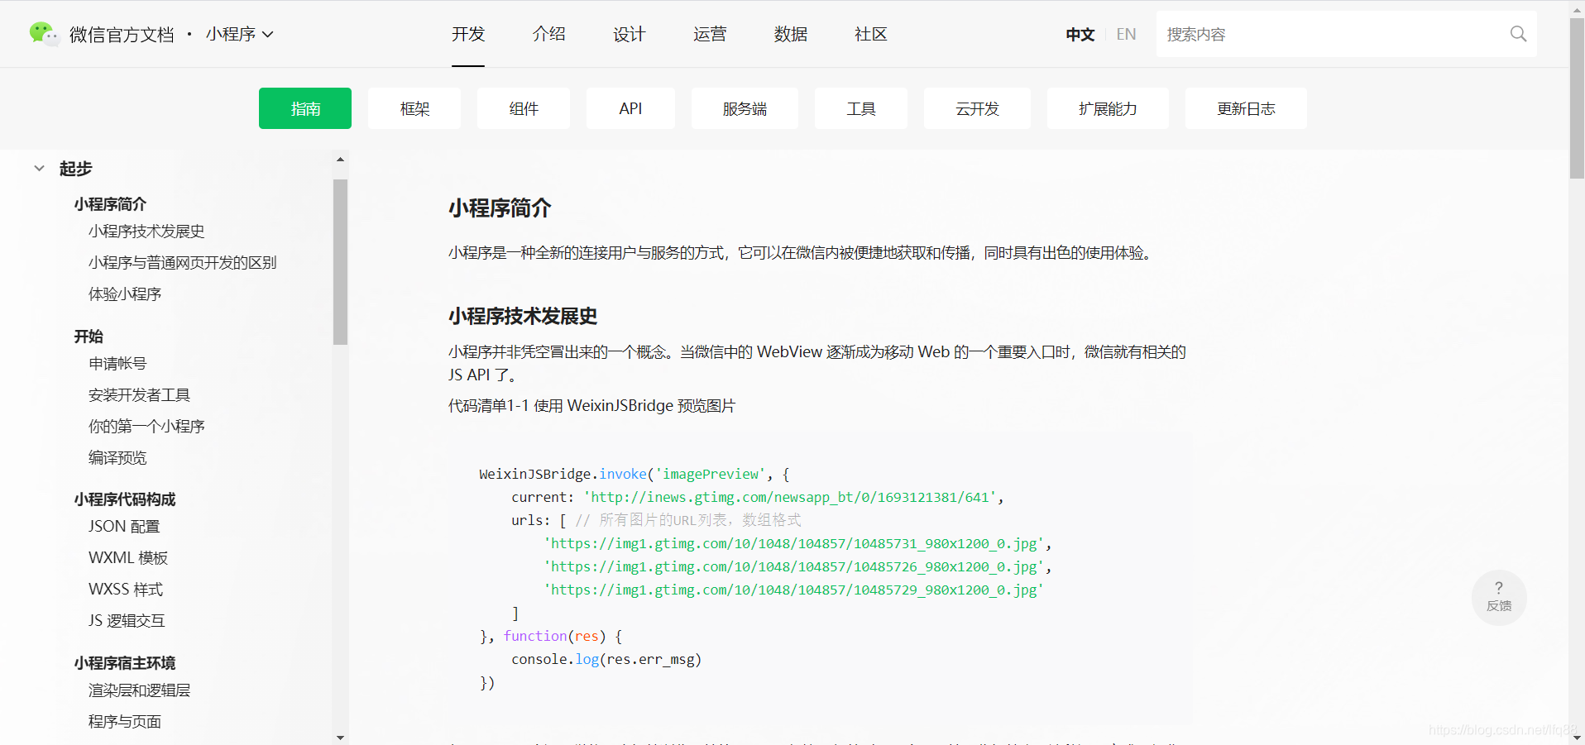Open 小程序简介 in the sidebar
The image size is (1585, 745).
[x=110, y=203]
